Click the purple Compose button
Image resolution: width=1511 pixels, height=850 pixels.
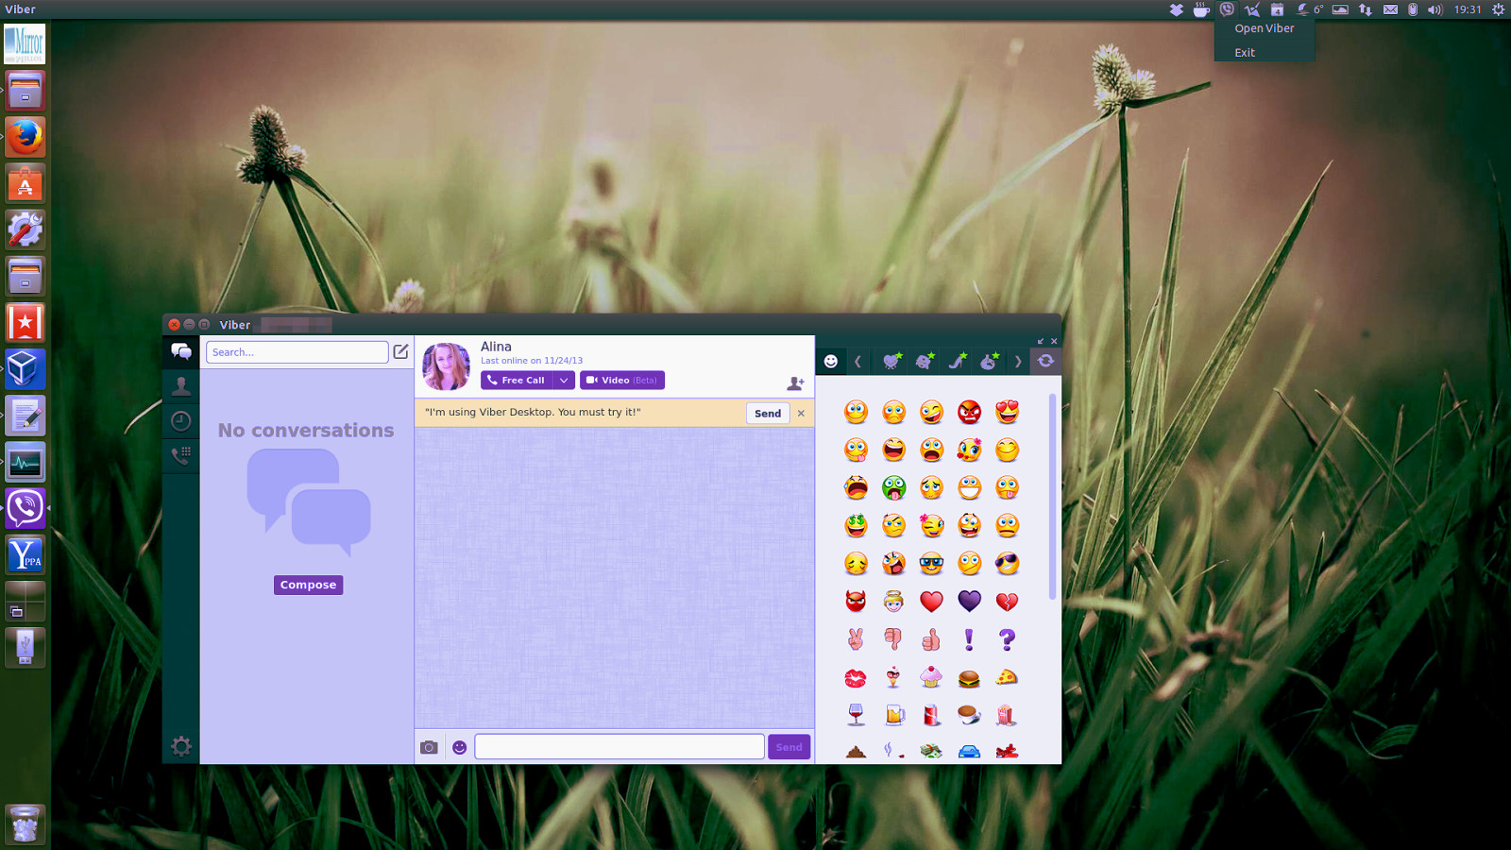point(308,585)
